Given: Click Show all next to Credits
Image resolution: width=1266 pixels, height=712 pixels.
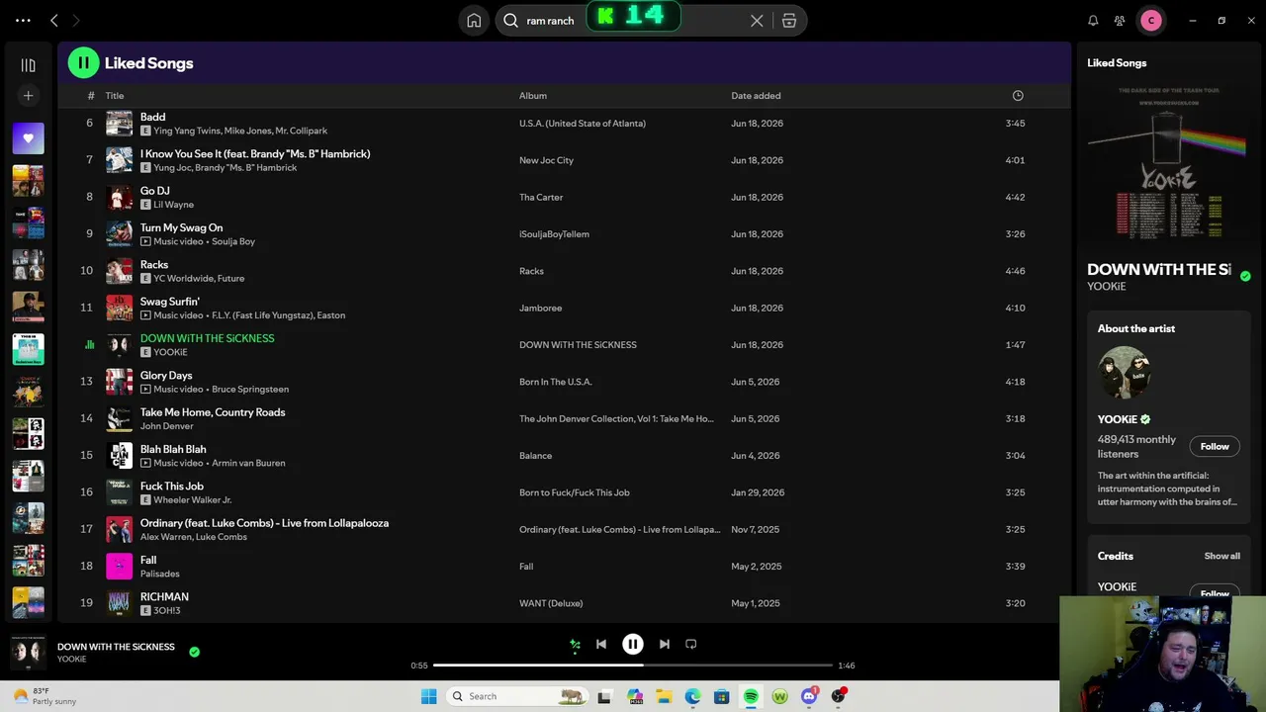Looking at the screenshot, I should [x=1221, y=557].
